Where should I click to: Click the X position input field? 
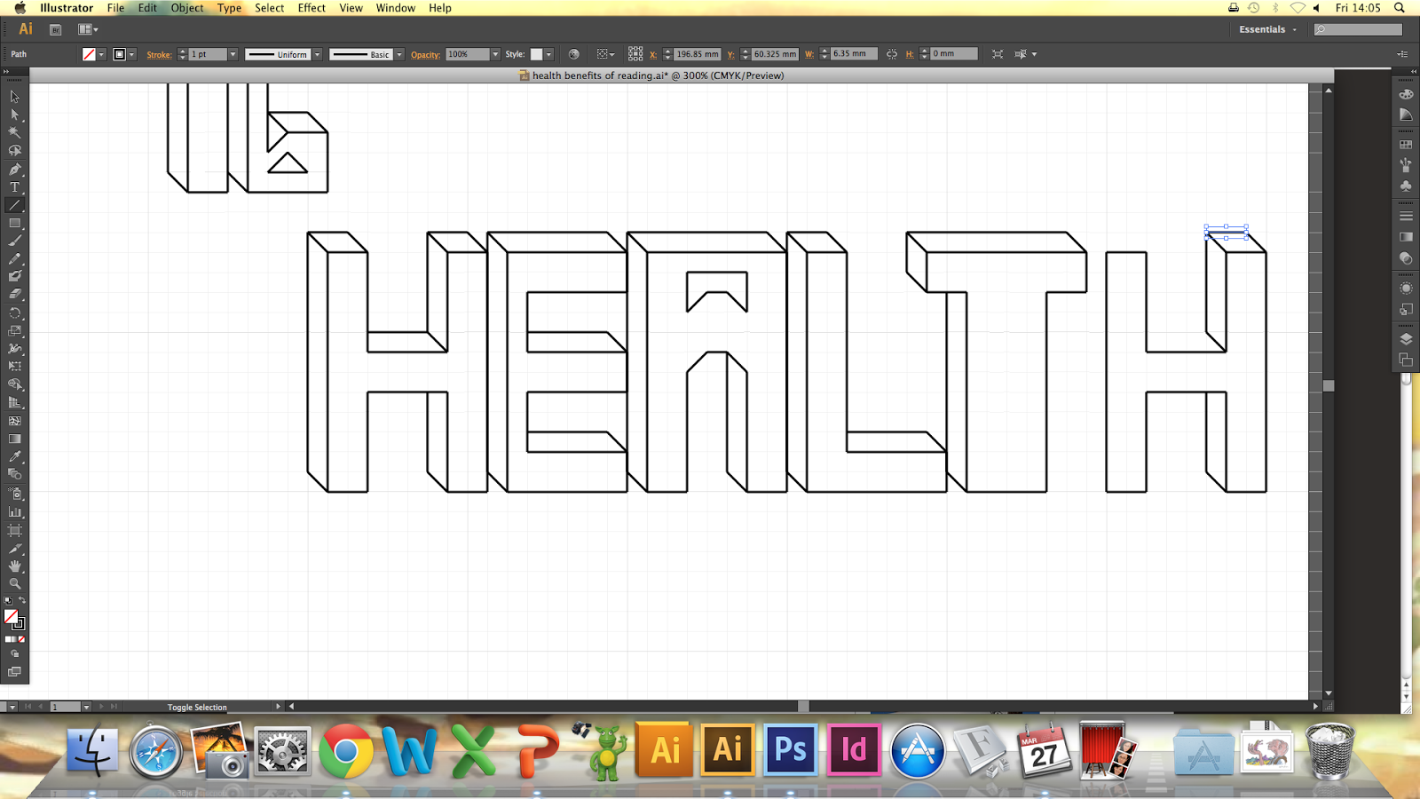[698, 54]
